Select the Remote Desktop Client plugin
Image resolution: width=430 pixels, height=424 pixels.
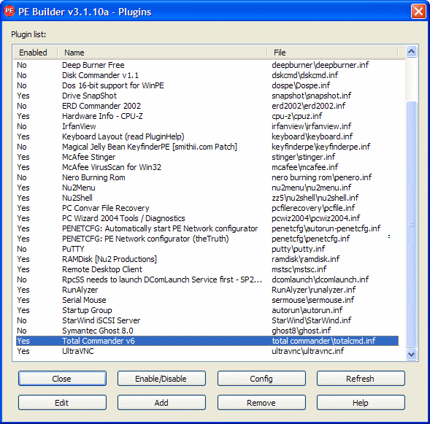207,269
